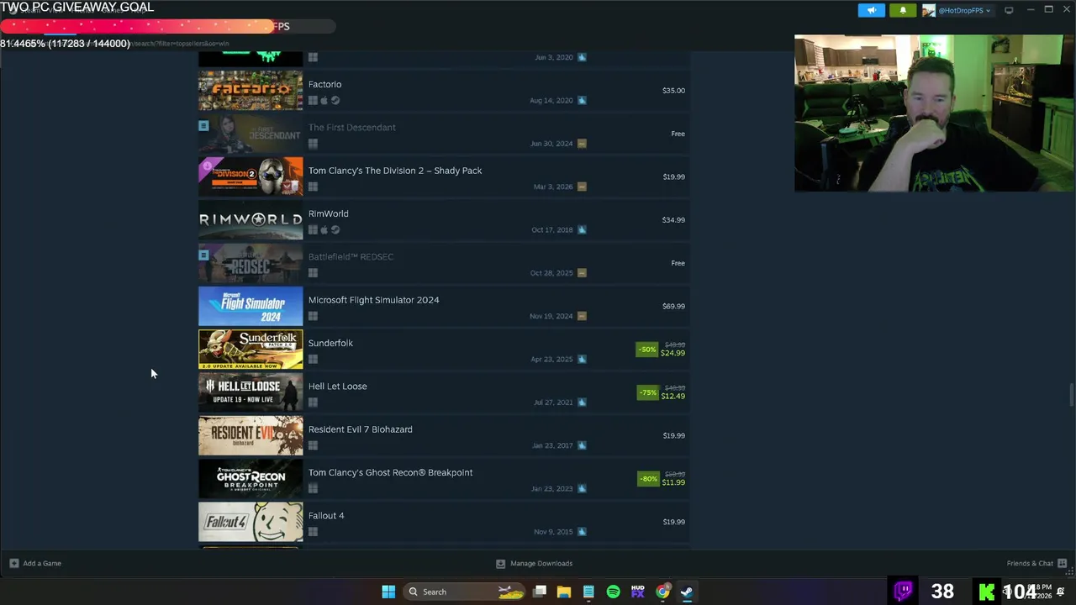This screenshot has width=1076, height=605.
Task: Open the Sunderfolk store listing
Action: click(444, 350)
